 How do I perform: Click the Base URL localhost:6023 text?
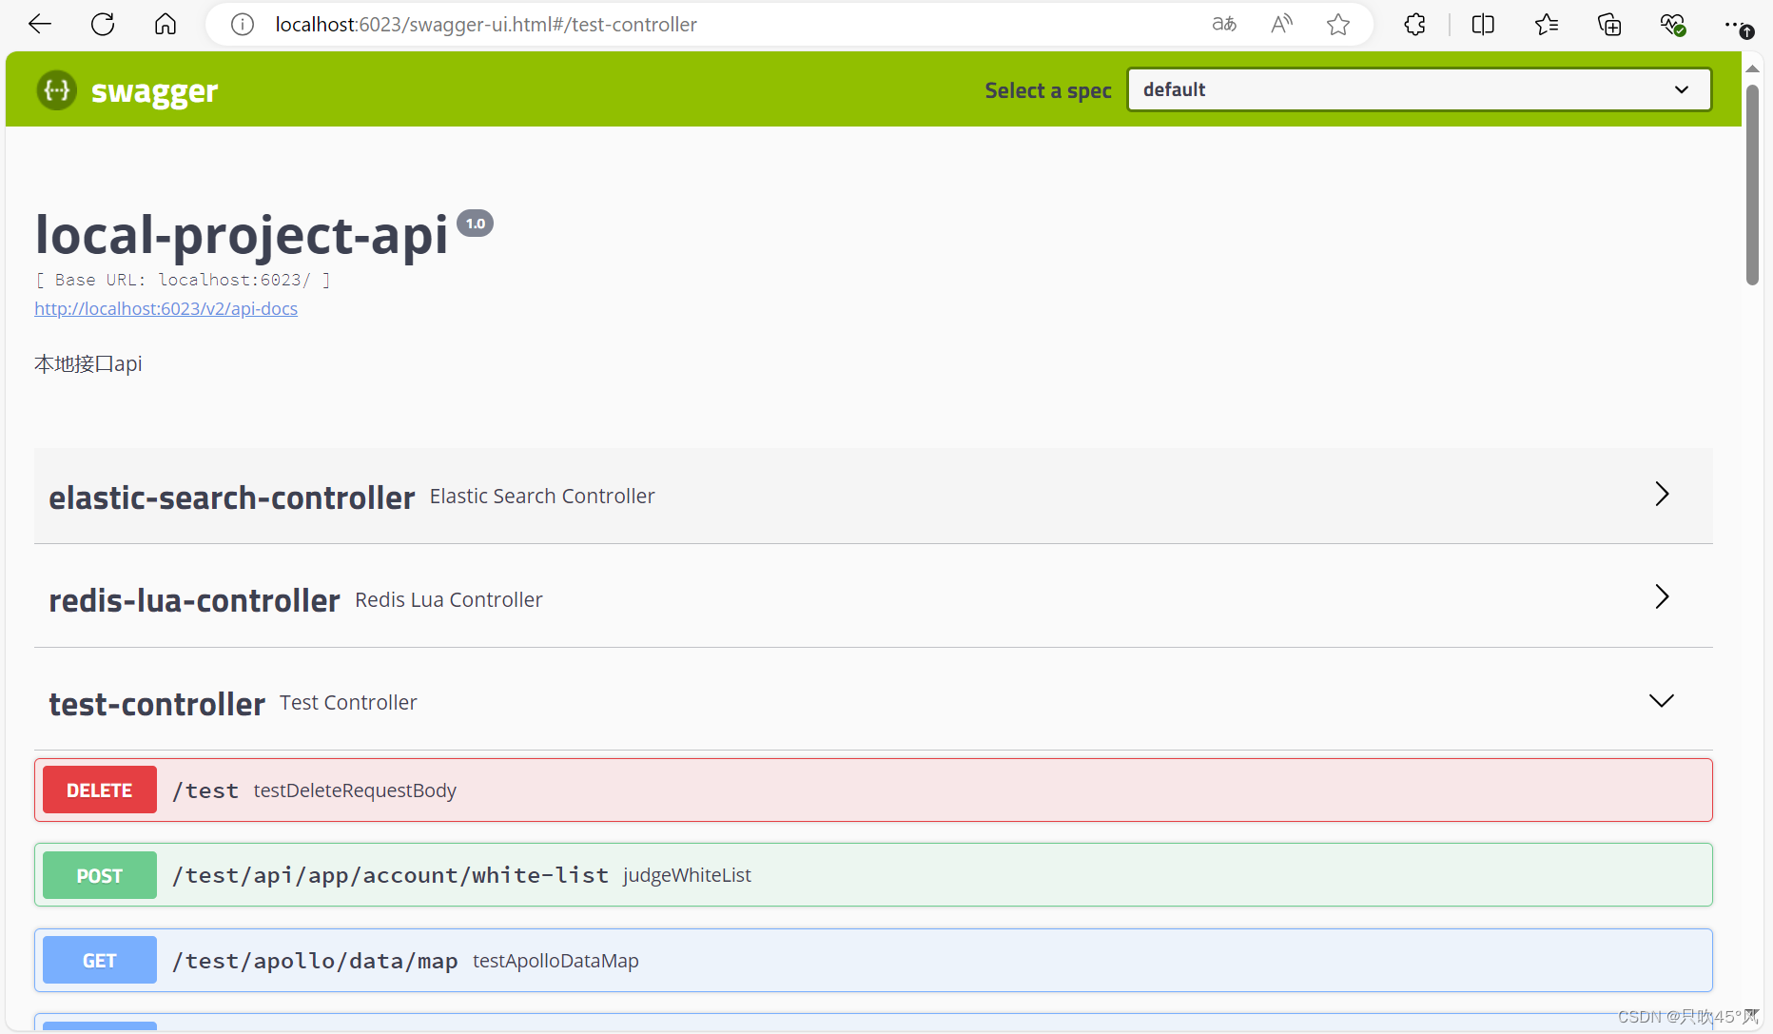[x=183, y=280]
